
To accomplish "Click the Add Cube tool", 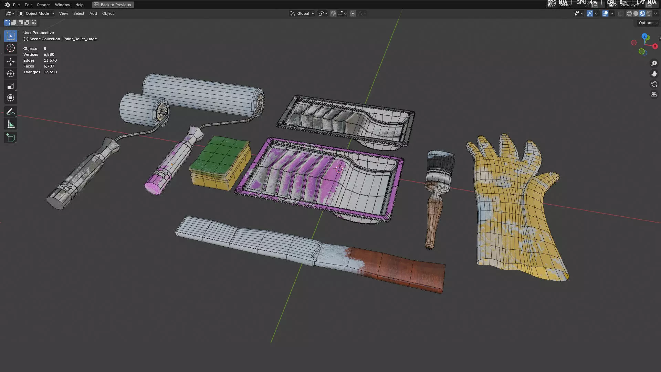I will pos(10,138).
